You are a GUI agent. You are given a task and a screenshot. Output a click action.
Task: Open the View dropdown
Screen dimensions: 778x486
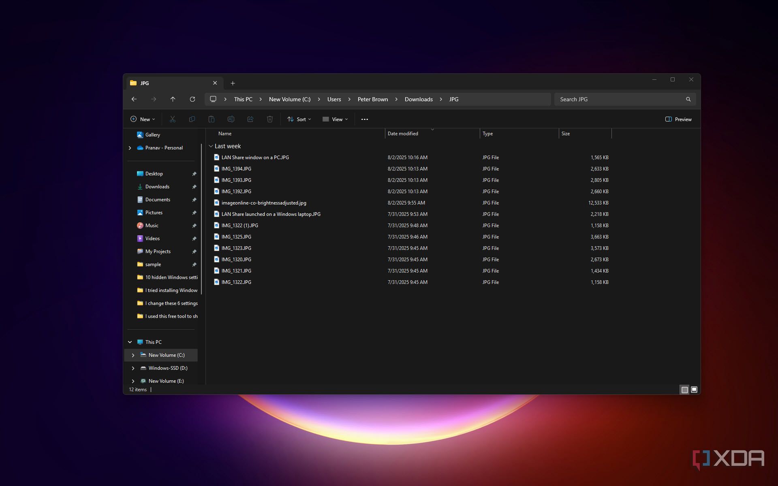[335, 119]
